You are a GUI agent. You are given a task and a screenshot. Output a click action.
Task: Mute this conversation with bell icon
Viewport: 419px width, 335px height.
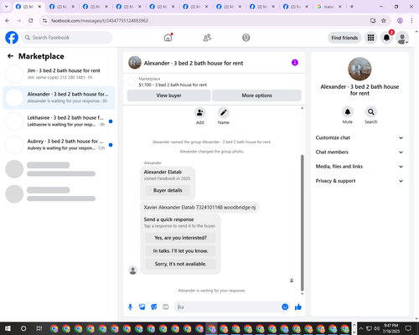[x=348, y=112]
